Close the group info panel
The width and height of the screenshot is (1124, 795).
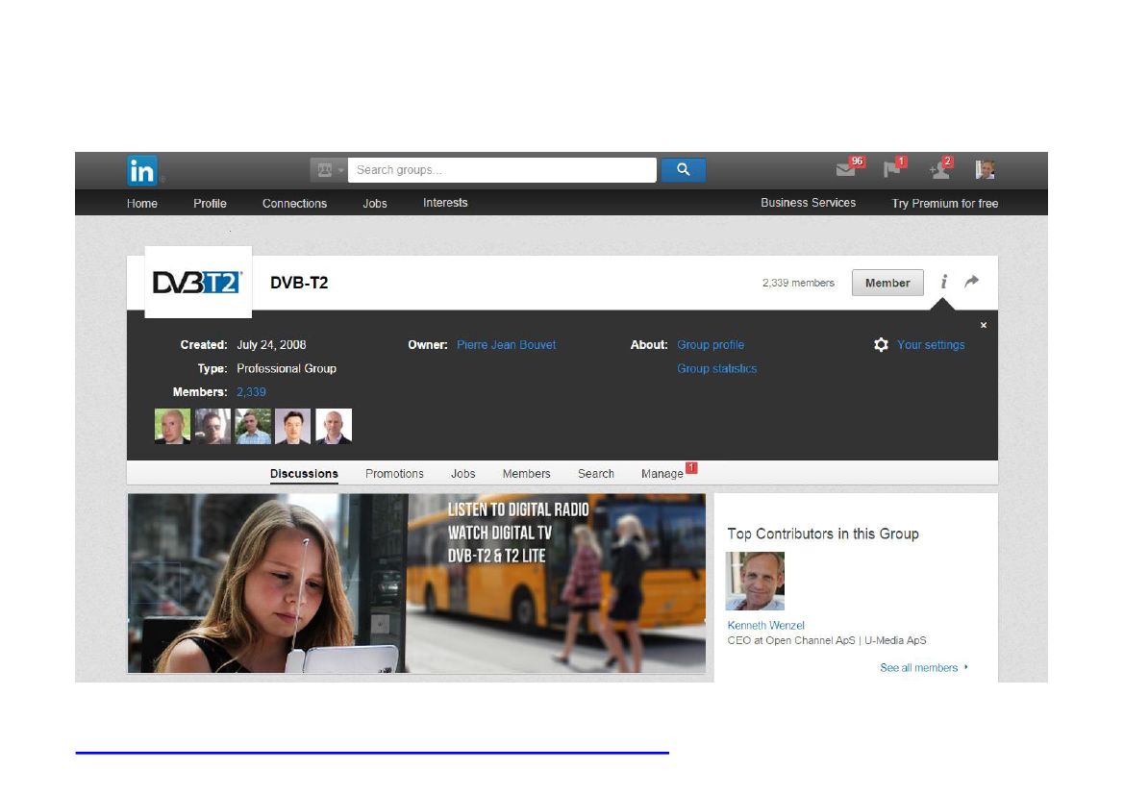pyautogui.click(x=983, y=325)
